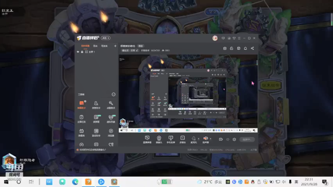Screen dimensions: 333x187
Task: Collapse the toolbox with circled minus button
Action: [114, 94]
